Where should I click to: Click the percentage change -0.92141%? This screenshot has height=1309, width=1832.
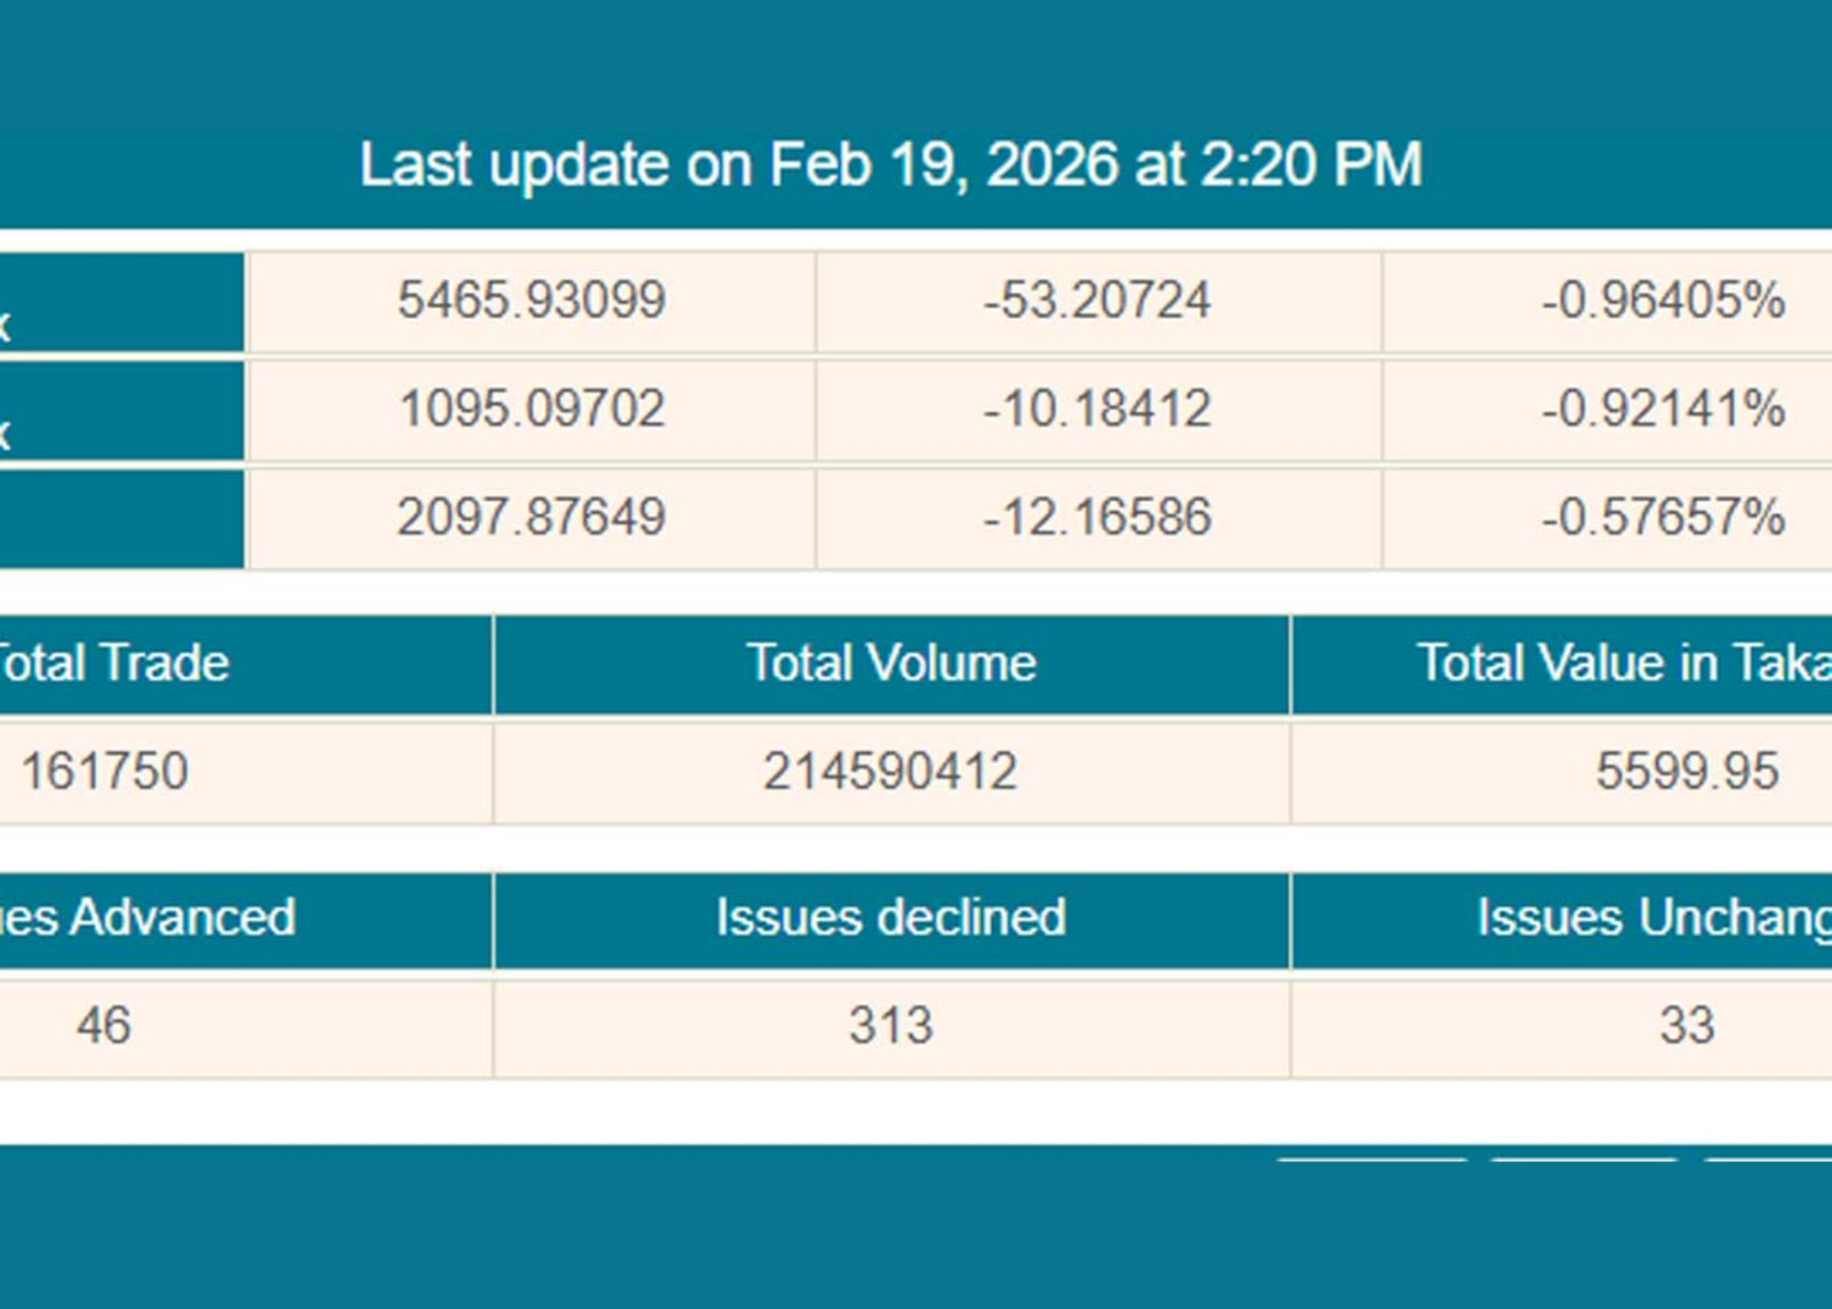1663,409
